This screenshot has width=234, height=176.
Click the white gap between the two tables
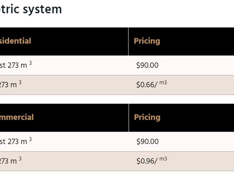[117, 99]
